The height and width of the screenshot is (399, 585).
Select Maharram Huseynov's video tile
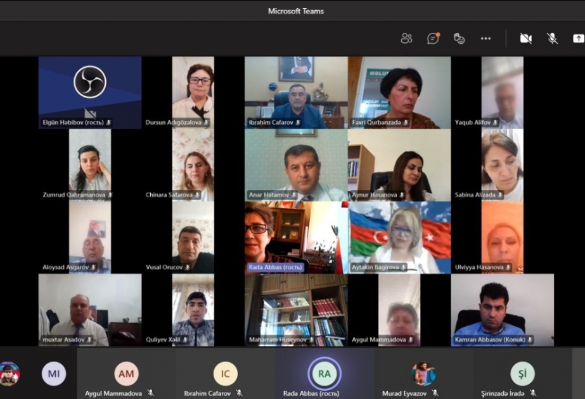296,310
